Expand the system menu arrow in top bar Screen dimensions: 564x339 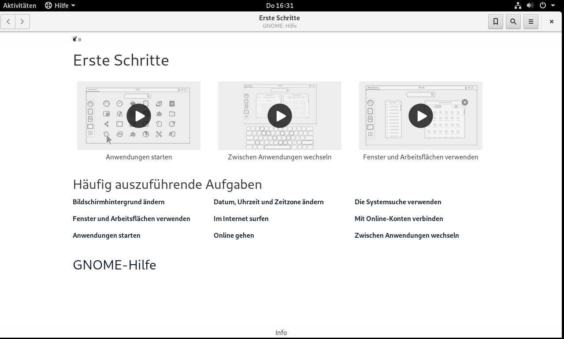click(553, 6)
